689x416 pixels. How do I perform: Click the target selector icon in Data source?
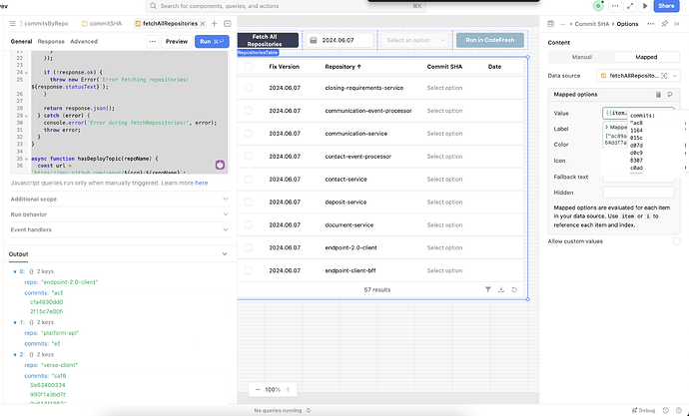(664, 76)
